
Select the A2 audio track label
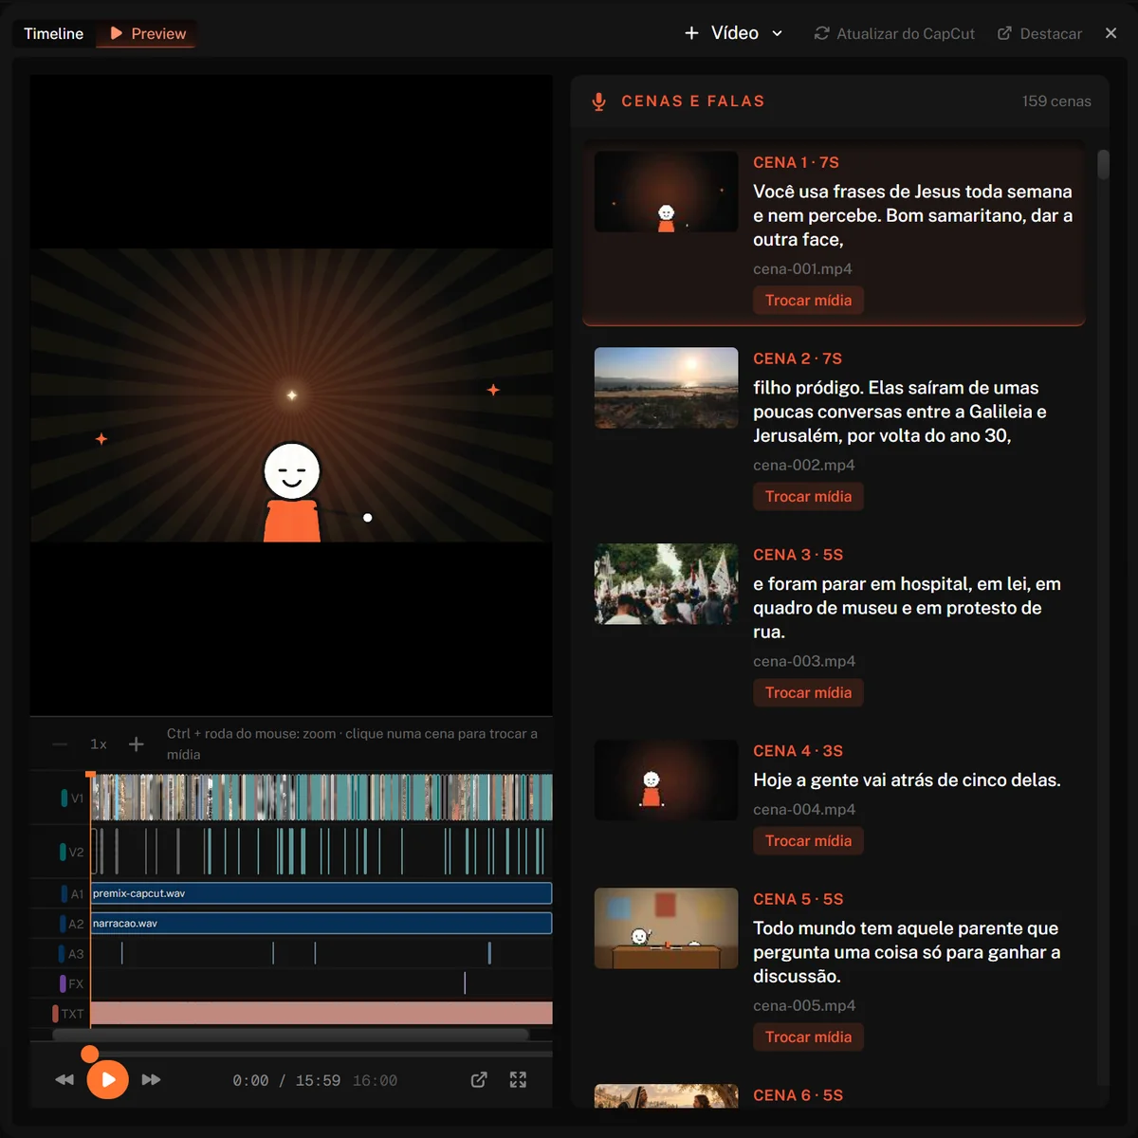[73, 925]
